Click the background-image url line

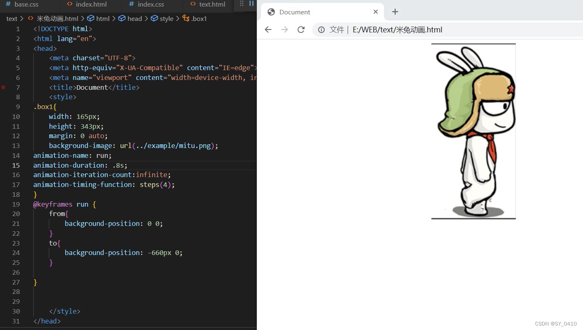click(x=134, y=146)
